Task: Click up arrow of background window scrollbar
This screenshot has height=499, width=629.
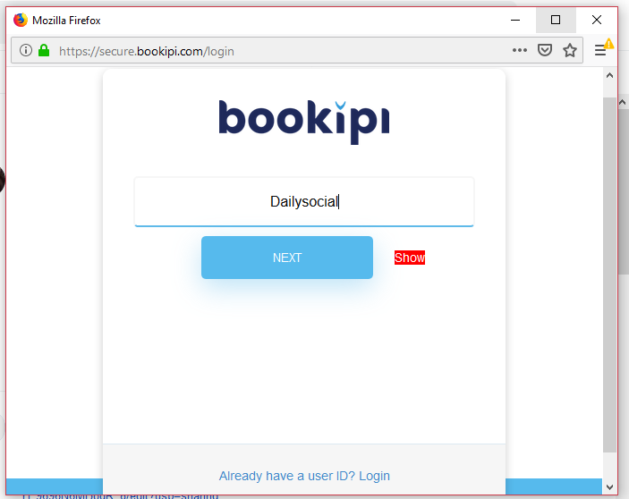Action: (623, 103)
